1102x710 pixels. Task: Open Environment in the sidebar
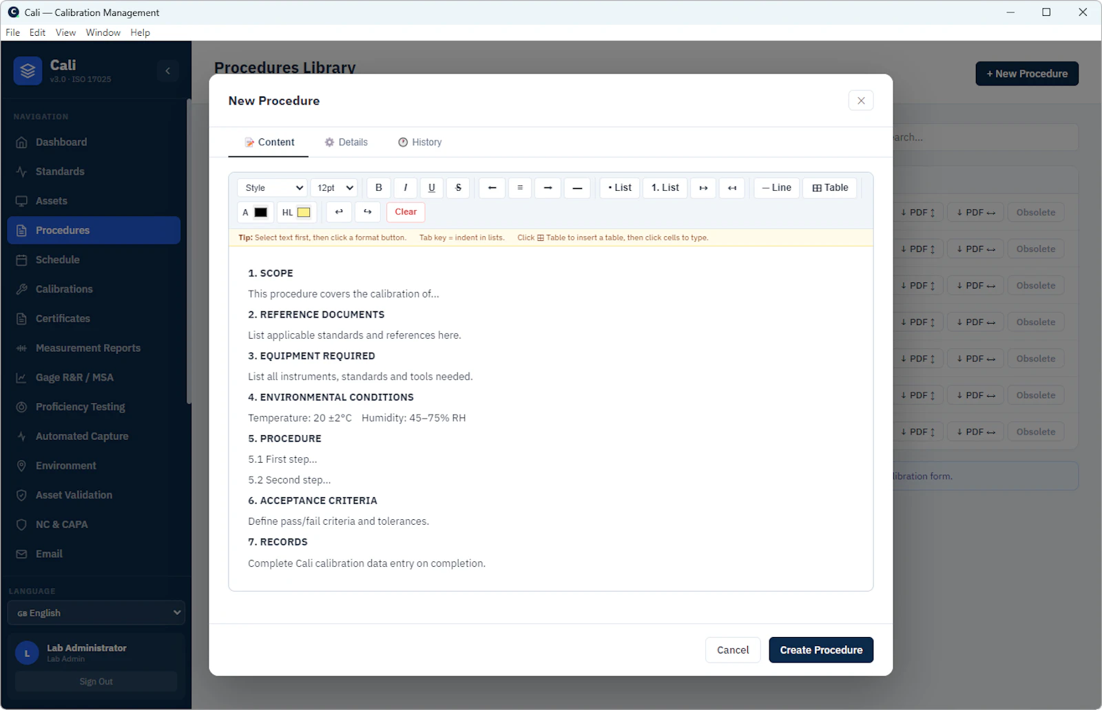94,466
